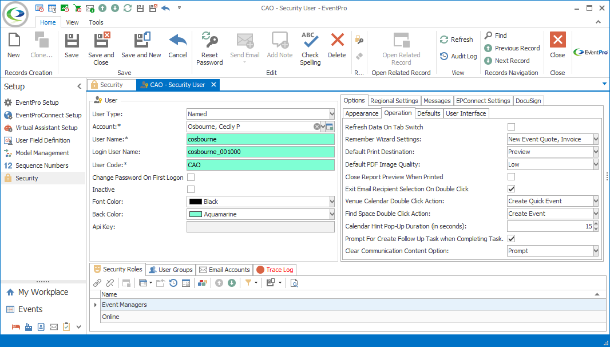Screen dimensions: 610x347
Task: Click the green down arrow in roles toolbar
Action: click(x=232, y=283)
